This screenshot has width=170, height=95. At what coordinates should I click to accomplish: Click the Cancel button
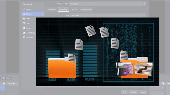133,92
